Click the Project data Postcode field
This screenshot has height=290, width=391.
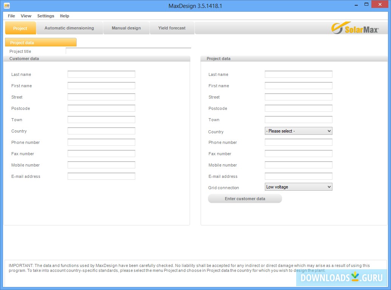pyautogui.click(x=298, y=108)
